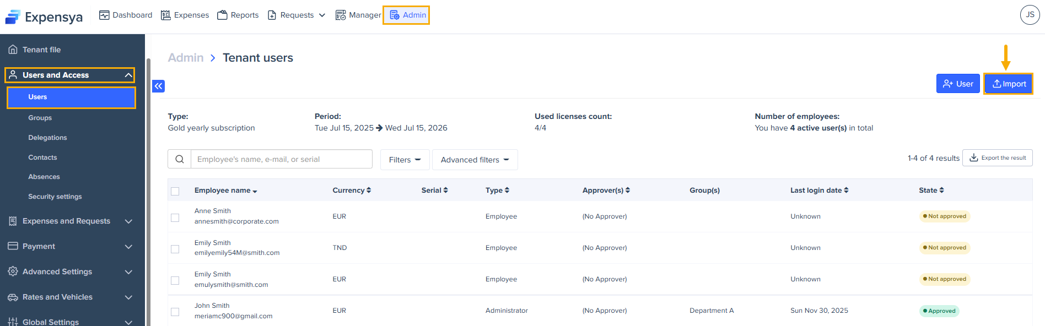Open the Filters dropdown
Viewport: 1045px width, 326px height.
coord(405,160)
